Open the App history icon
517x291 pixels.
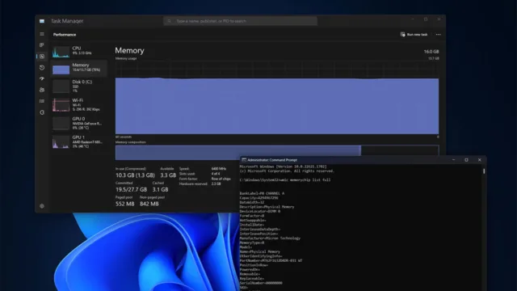[42, 68]
